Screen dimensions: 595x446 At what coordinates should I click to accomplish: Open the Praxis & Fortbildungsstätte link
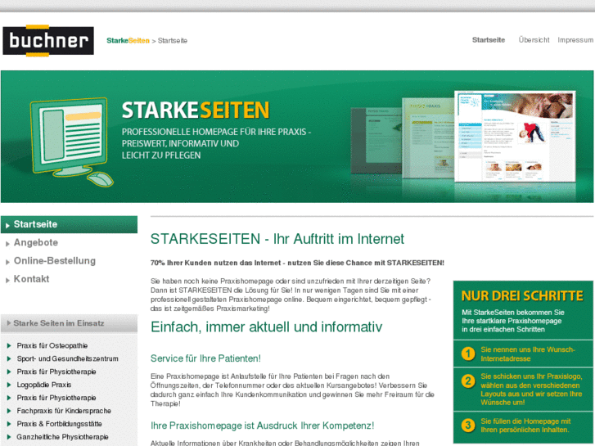click(59, 424)
